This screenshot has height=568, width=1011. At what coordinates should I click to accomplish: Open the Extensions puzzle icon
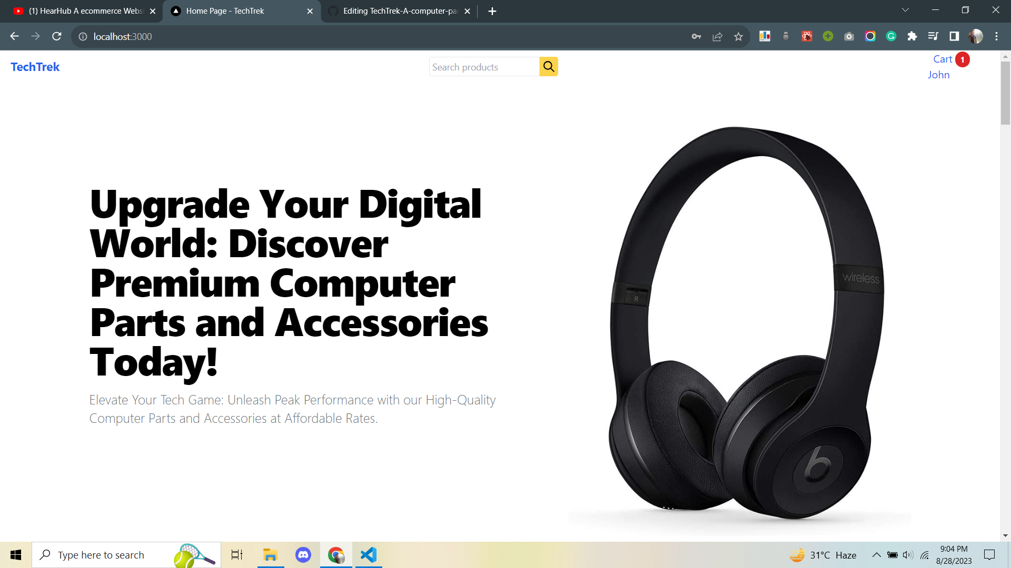pos(912,36)
